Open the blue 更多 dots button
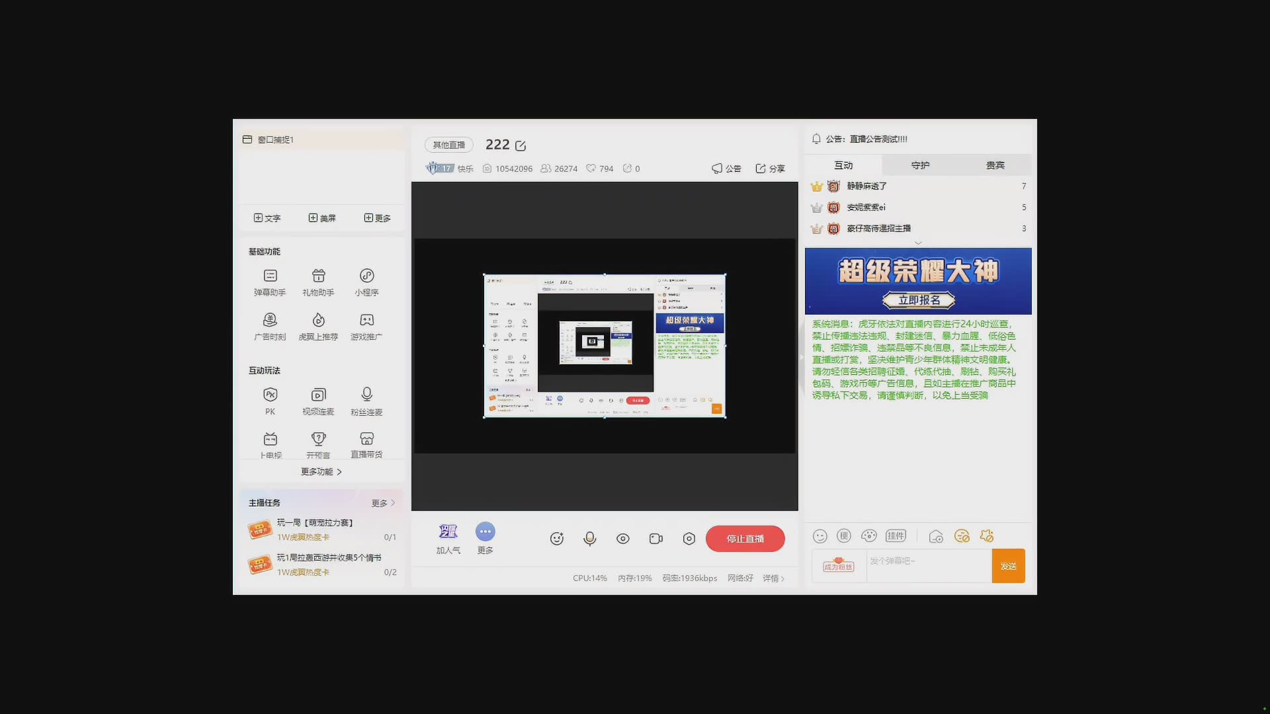Image resolution: width=1270 pixels, height=714 pixels. point(485,539)
